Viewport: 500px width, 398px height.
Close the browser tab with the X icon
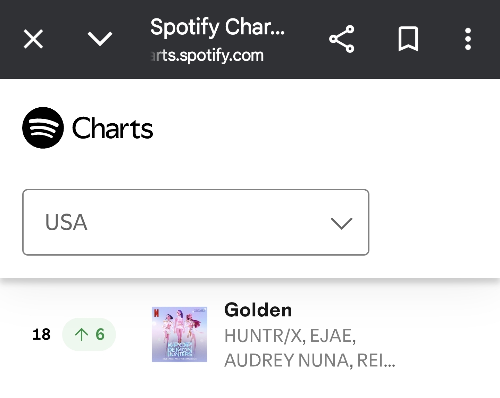click(33, 39)
